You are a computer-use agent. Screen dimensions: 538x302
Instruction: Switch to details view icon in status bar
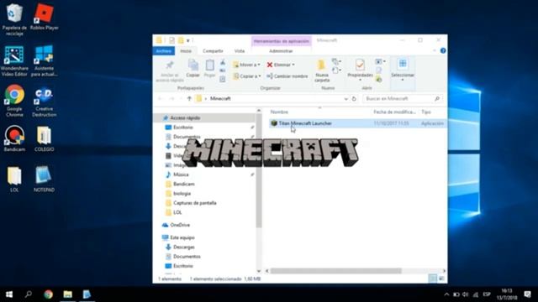(x=433, y=279)
